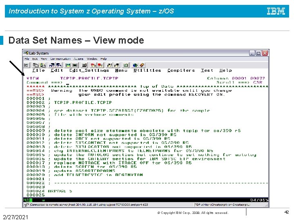Click the Lab System title bar icon
The width and height of the screenshot is (294, 220).
click(x=26, y=53)
